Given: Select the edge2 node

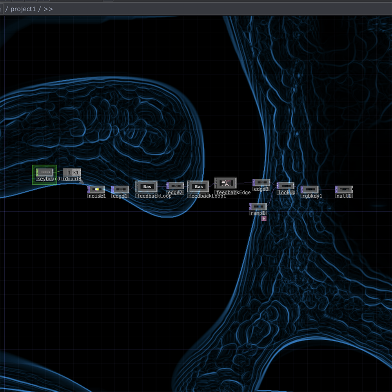Looking at the screenshot, I should 176,186.
